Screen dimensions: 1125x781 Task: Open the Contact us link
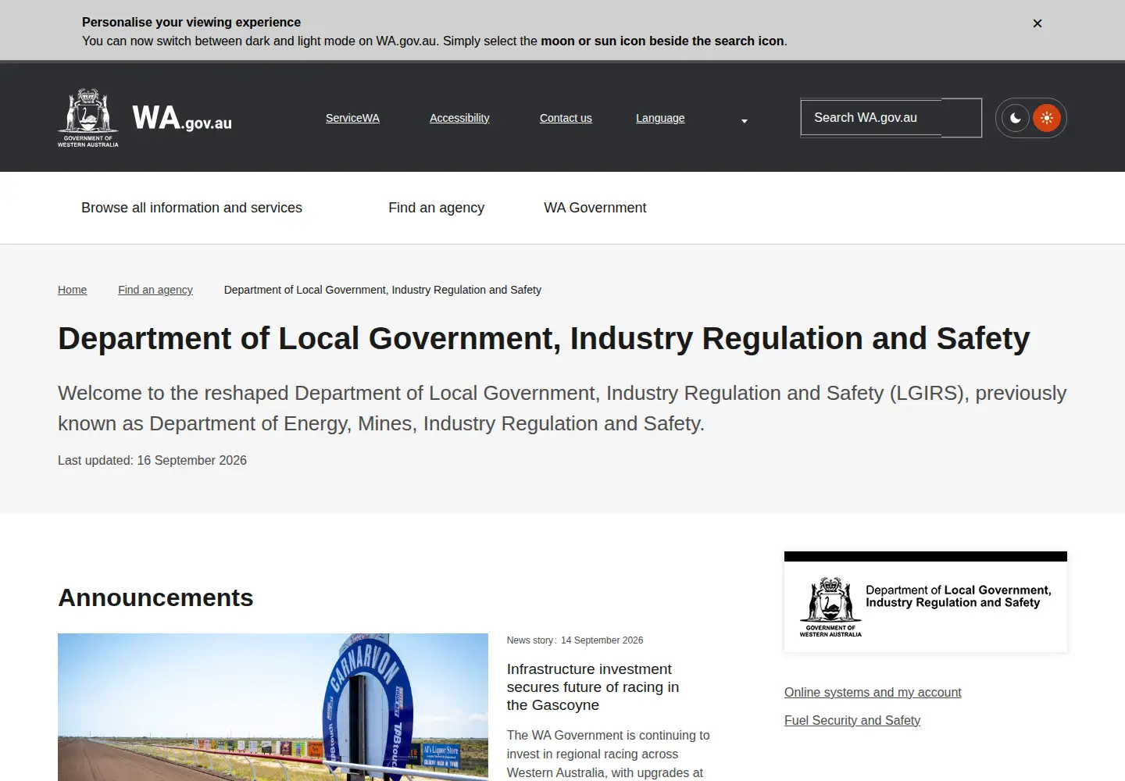tap(566, 118)
